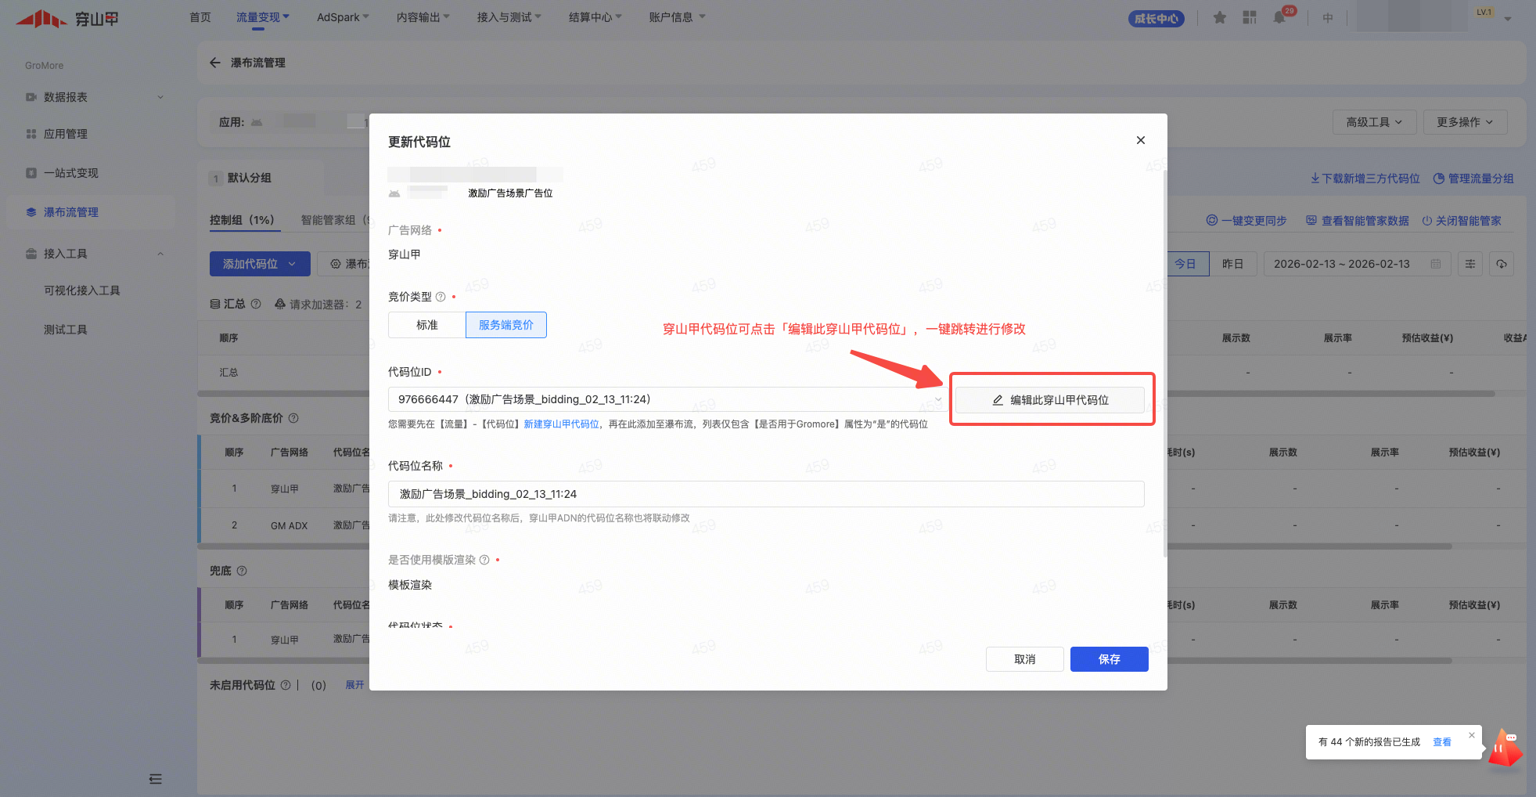1536x797 pixels.
Task: Open the filter settings icon beside date picker
Action: click(1470, 264)
